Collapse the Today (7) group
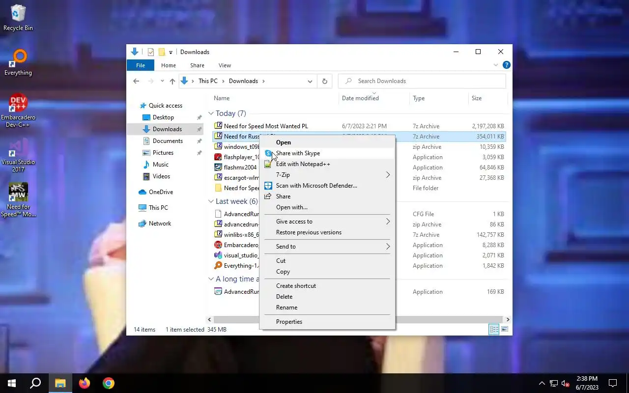Viewport: 629px width, 393px height. click(211, 113)
